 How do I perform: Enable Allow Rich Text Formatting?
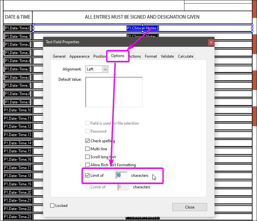pos(88,165)
